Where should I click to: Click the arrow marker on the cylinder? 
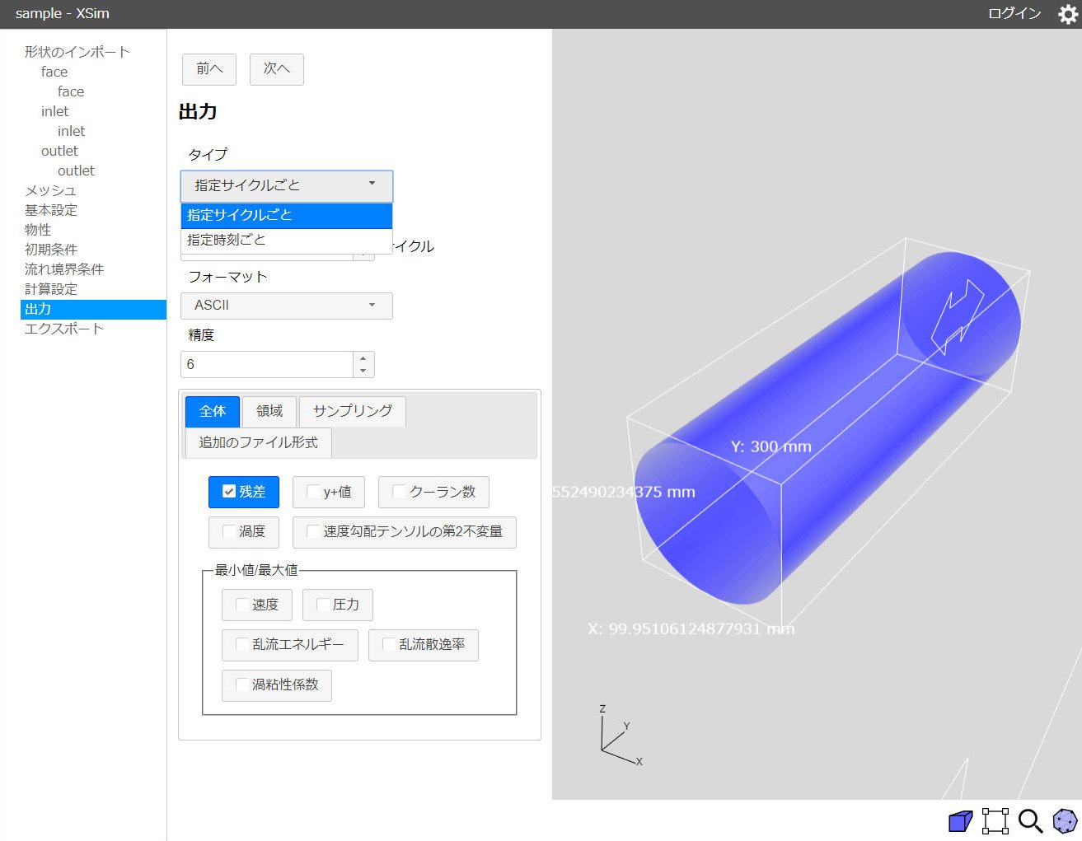click(957, 316)
